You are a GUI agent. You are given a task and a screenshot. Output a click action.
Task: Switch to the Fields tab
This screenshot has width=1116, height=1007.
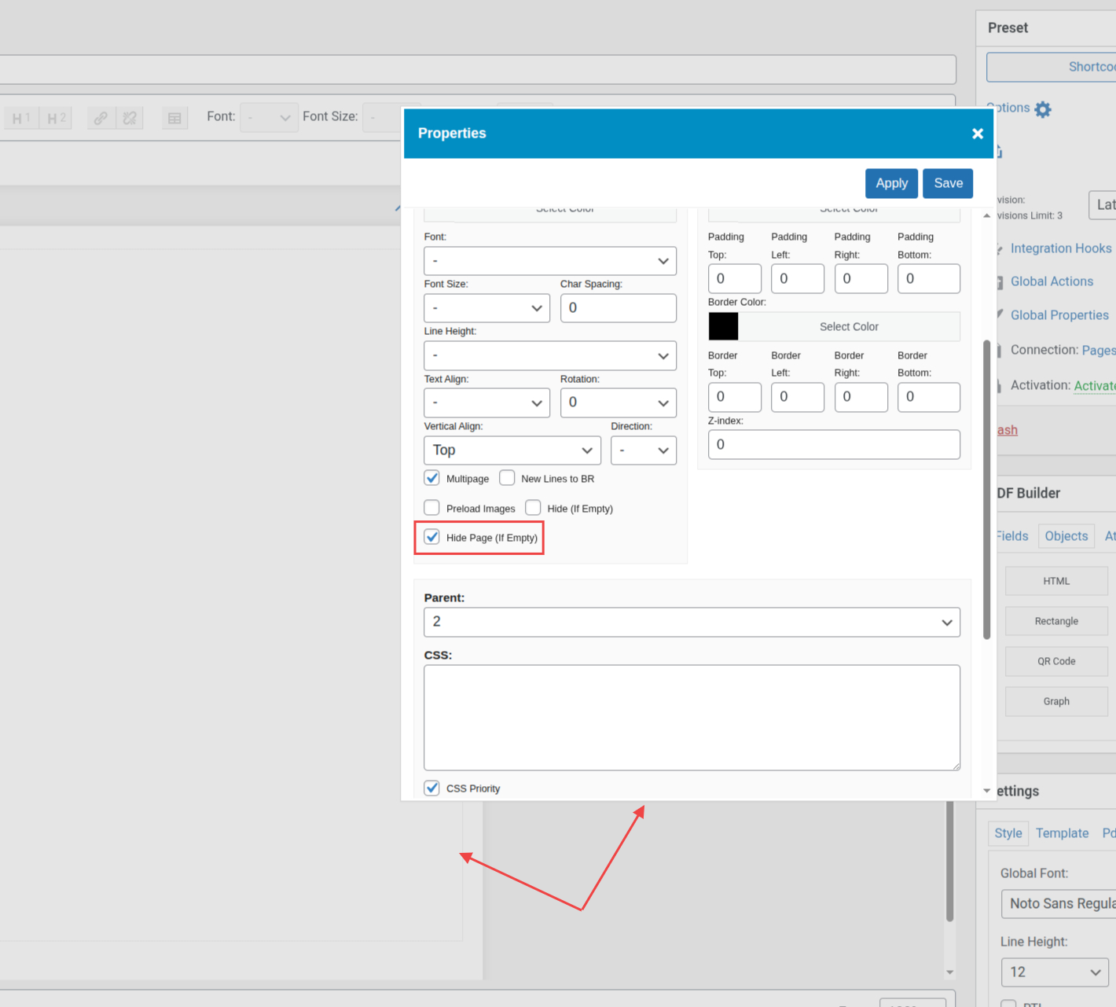tap(1012, 536)
